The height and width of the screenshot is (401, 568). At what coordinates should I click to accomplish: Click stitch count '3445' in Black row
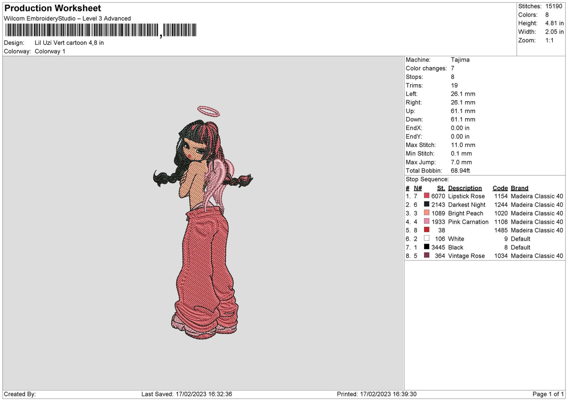438,247
